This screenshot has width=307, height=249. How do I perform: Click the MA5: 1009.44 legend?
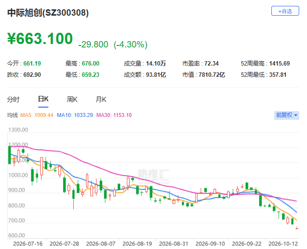(37, 115)
